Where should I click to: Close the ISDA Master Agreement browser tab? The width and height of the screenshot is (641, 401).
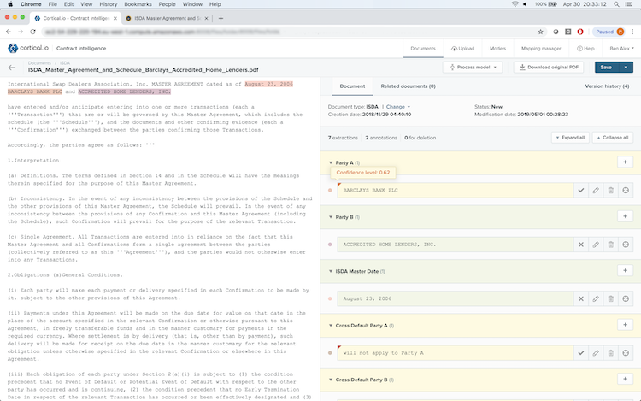tap(206, 19)
